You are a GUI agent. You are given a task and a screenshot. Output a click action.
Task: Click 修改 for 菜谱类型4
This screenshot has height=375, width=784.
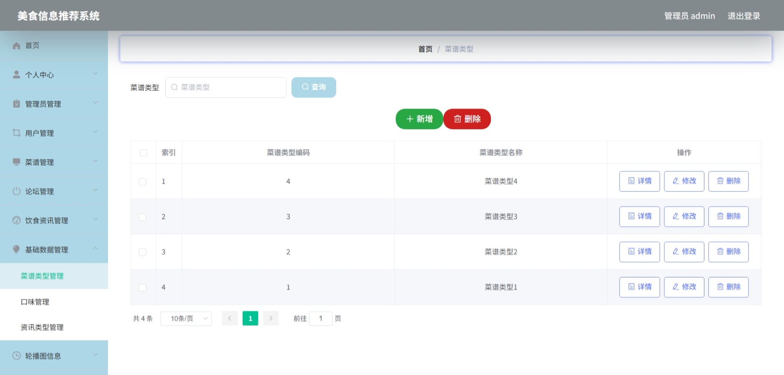[684, 181]
